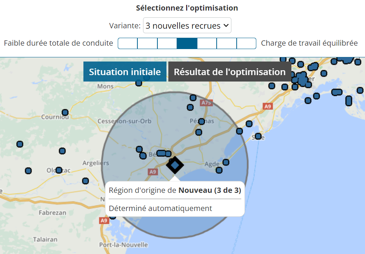The width and height of the screenshot is (365, 254).
Task: Click the 'Nouveau (3 de 3)' popup title
Action: (x=209, y=190)
